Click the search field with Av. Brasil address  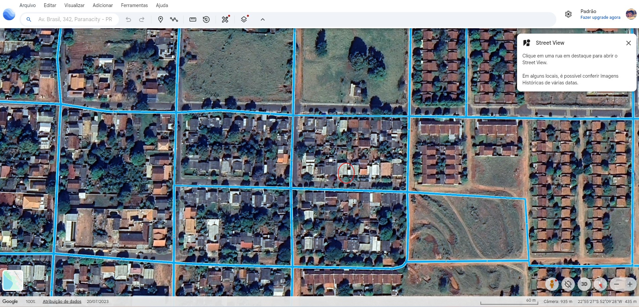click(x=75, y=20)
